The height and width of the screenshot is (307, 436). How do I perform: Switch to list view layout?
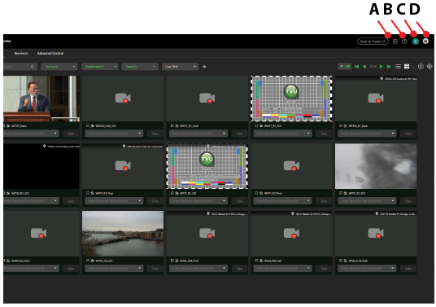(398, 67)
